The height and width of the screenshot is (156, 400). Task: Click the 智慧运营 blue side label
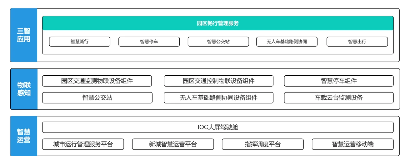coord(24,136)
